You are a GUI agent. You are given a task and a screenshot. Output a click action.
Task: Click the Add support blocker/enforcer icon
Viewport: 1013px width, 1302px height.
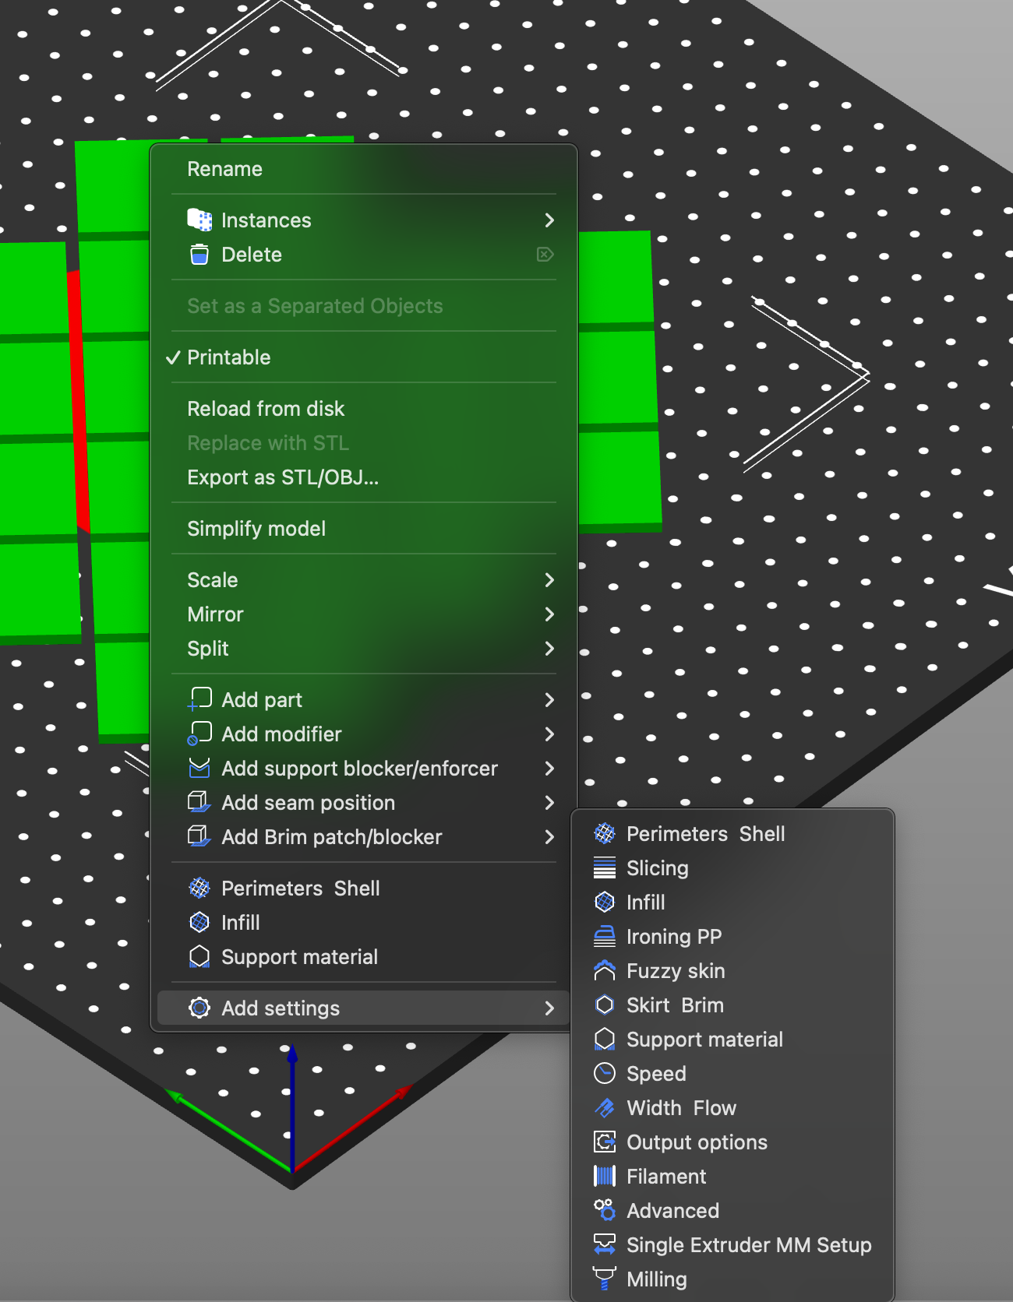[x=199, y=769]
